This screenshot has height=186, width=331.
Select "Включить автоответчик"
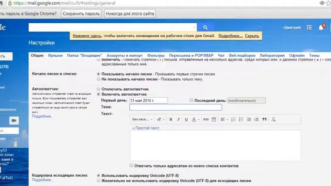coord(98,94)
